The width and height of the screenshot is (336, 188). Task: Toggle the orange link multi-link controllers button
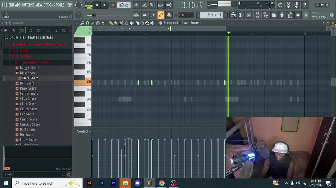161,15
